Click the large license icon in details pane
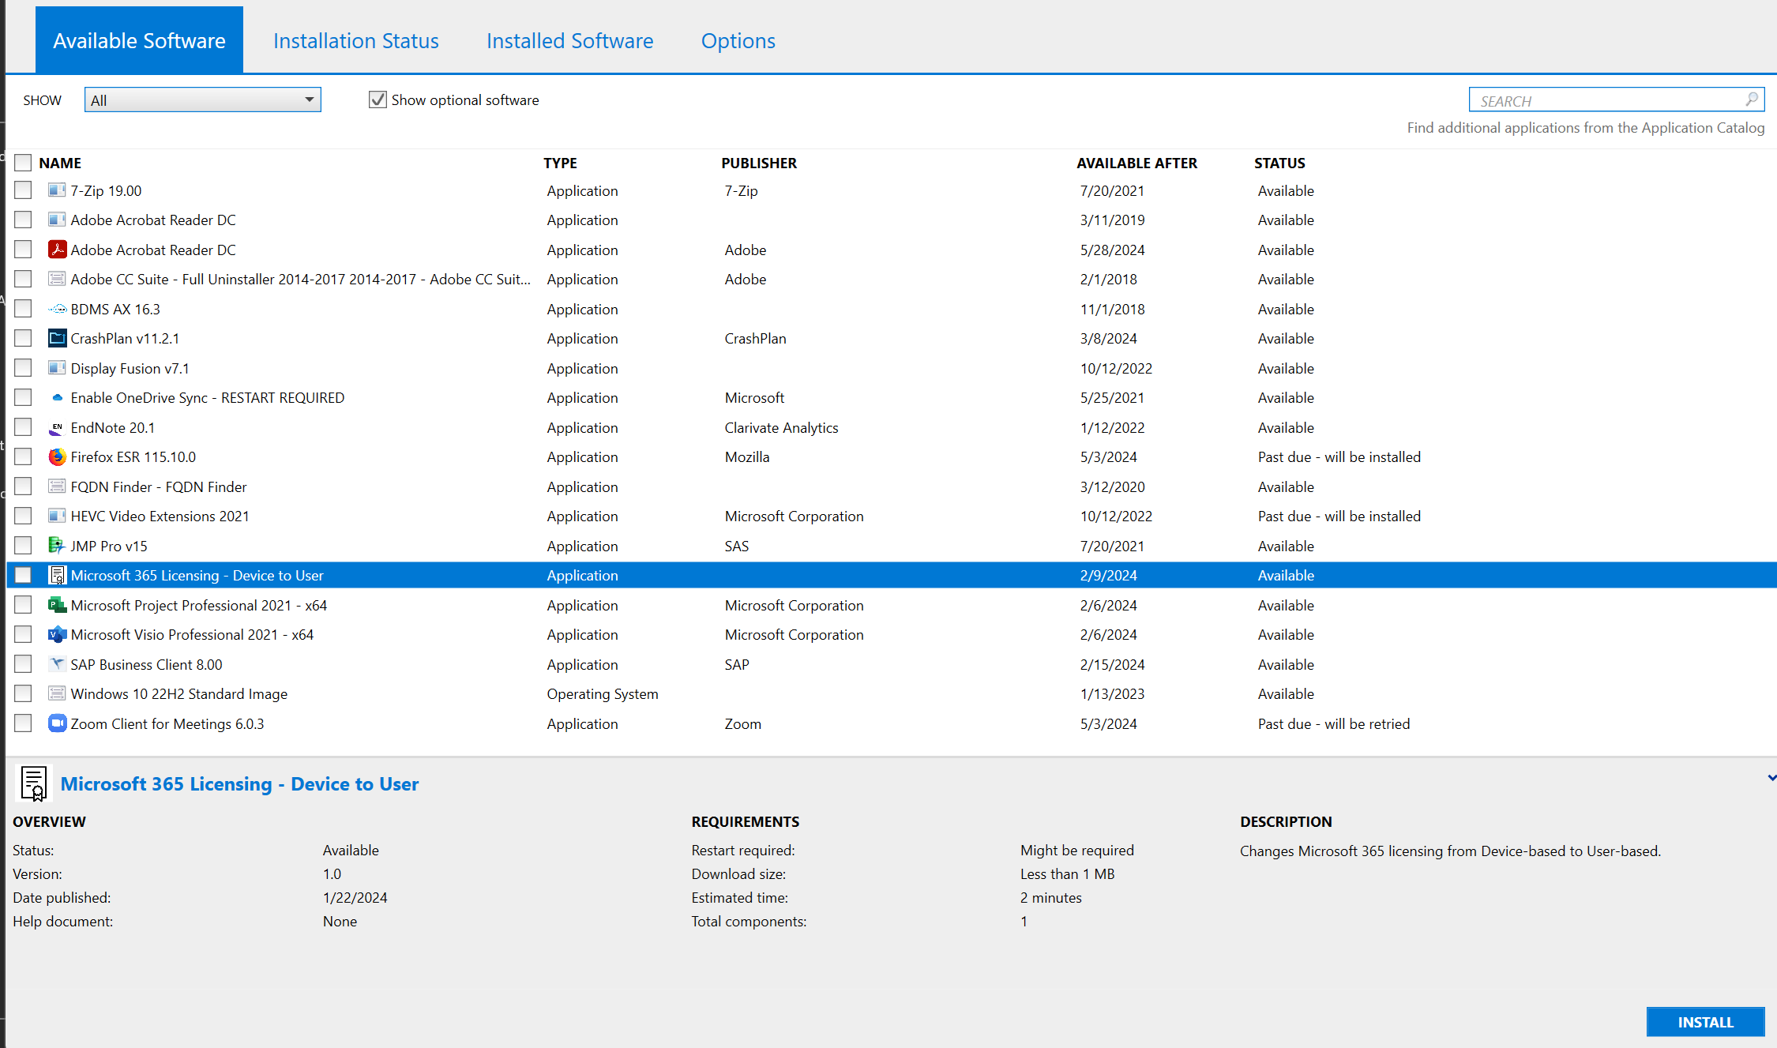Image resolution: width=1777 pixels, height=1048 pixels. (34, 784)
